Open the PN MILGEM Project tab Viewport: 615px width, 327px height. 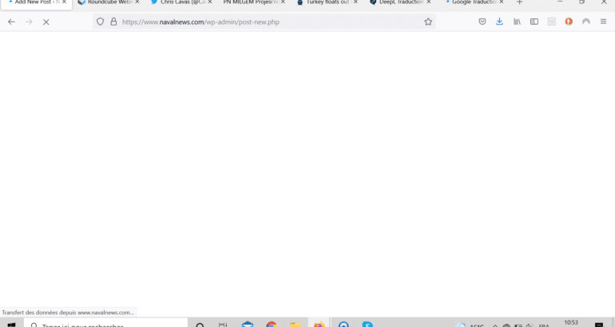coord(249,2)
